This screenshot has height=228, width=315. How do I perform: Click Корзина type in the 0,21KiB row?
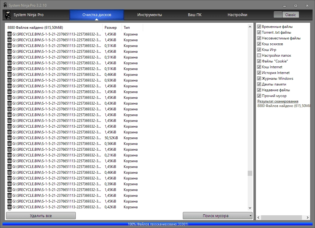coord(131,155)
